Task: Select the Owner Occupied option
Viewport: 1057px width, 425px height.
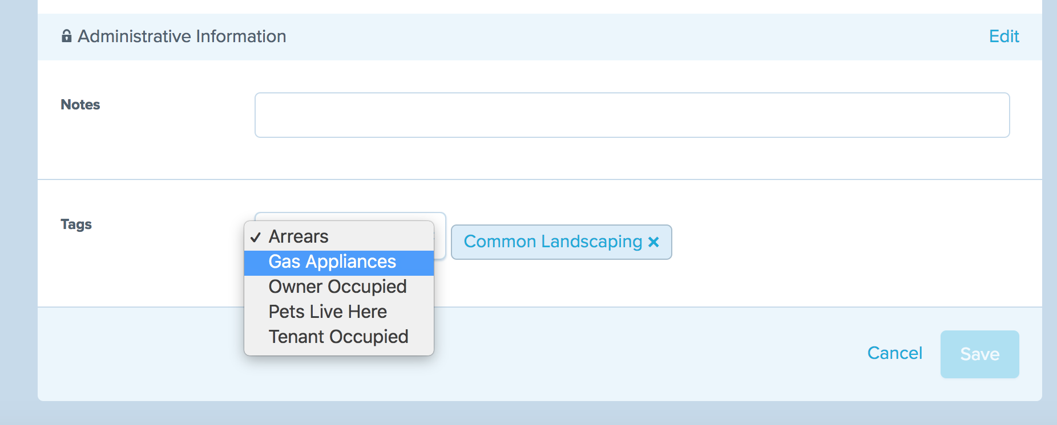Action: (x=339, y=287)
